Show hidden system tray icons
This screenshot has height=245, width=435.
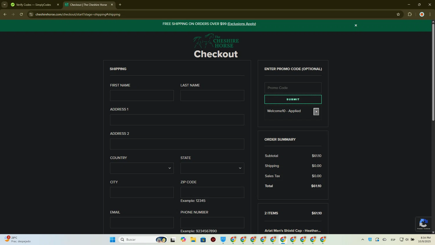pyautogui.click(x=362, y=239)
